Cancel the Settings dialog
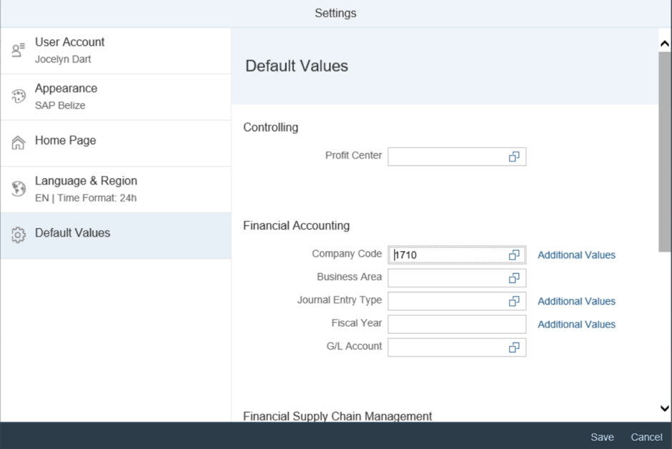This screenshot has height=449, width=672. click(646, 437)
